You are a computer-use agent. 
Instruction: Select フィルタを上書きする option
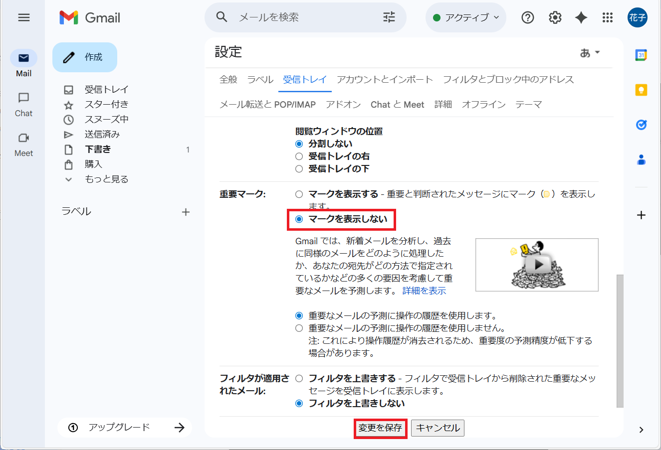click(299, 379)
